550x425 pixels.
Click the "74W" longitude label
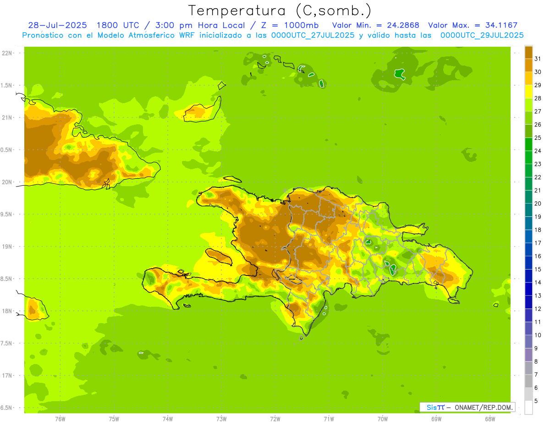click(168, 419)
